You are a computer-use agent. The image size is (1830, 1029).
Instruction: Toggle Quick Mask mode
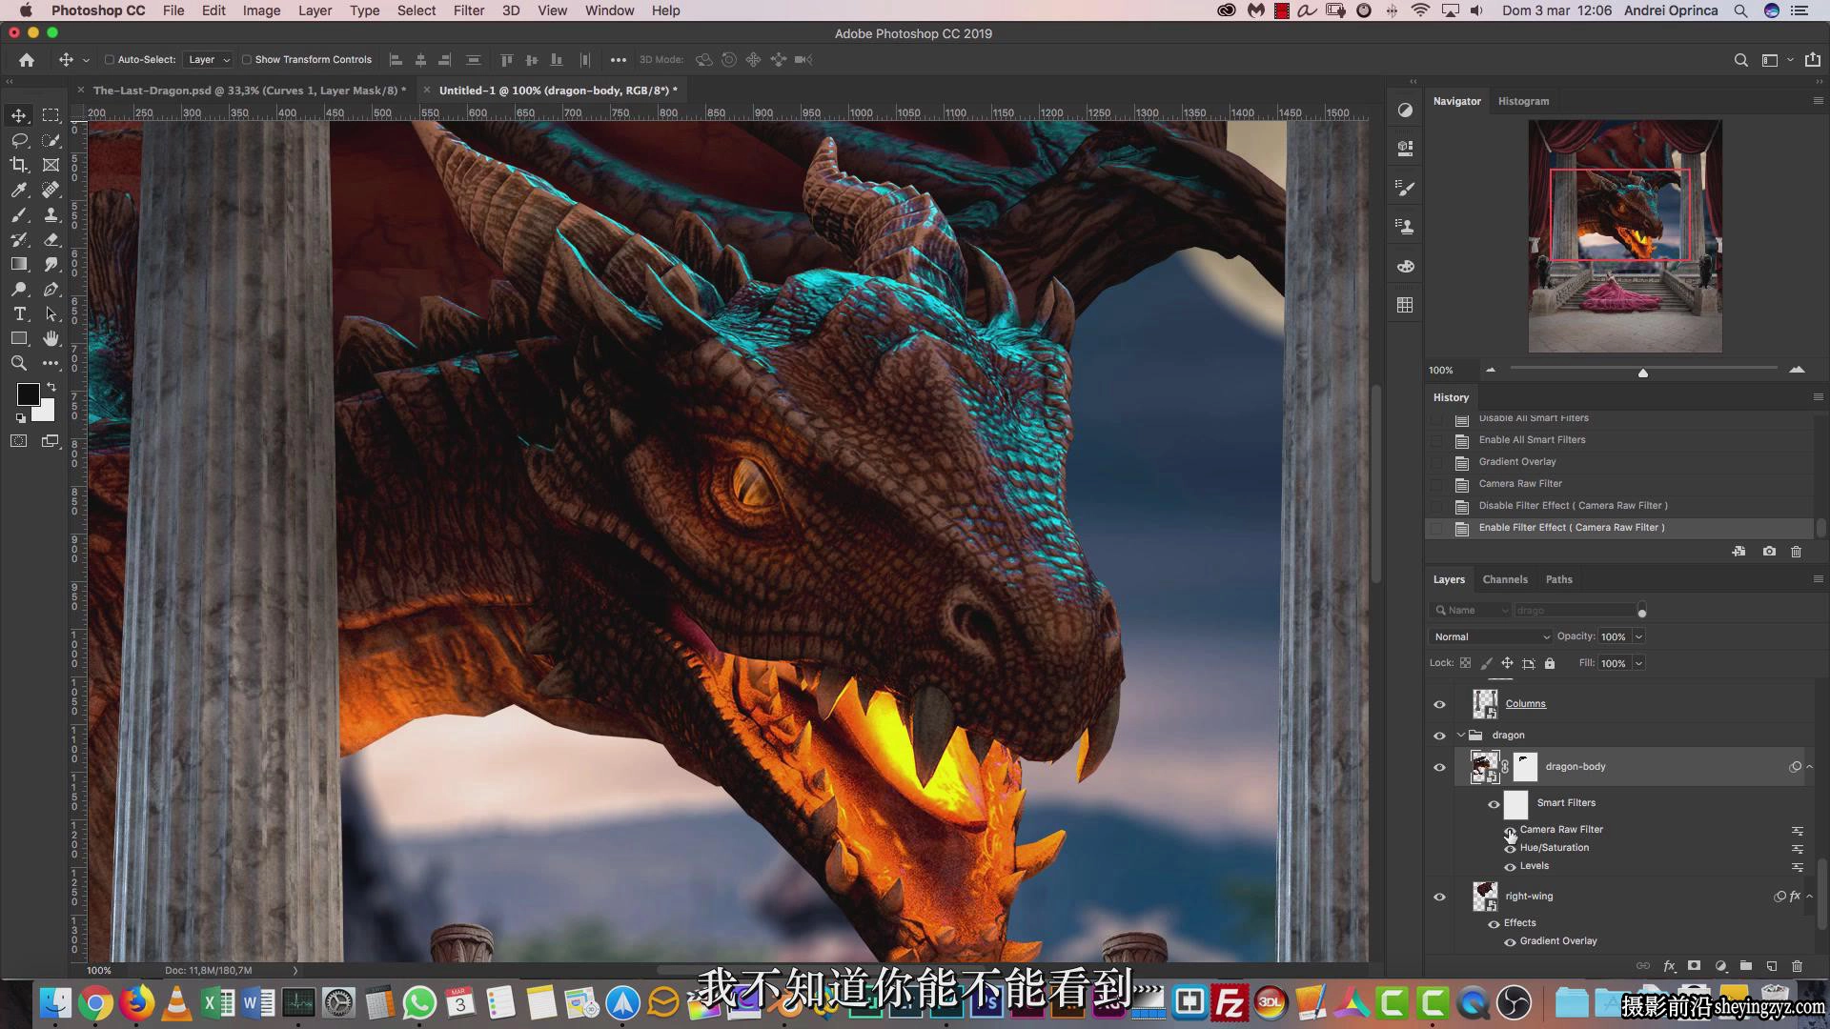[19, 441]
